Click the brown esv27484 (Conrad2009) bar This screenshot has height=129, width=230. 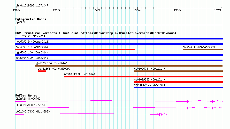coord(203,50)
